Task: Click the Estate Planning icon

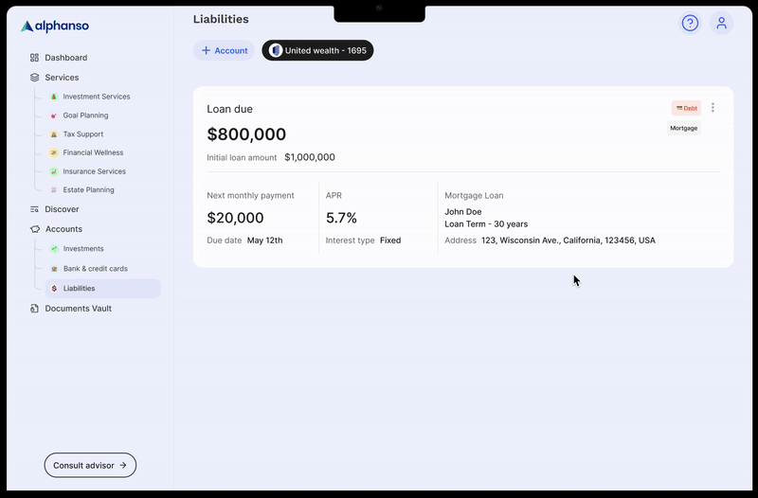Action: click(54, 190)
